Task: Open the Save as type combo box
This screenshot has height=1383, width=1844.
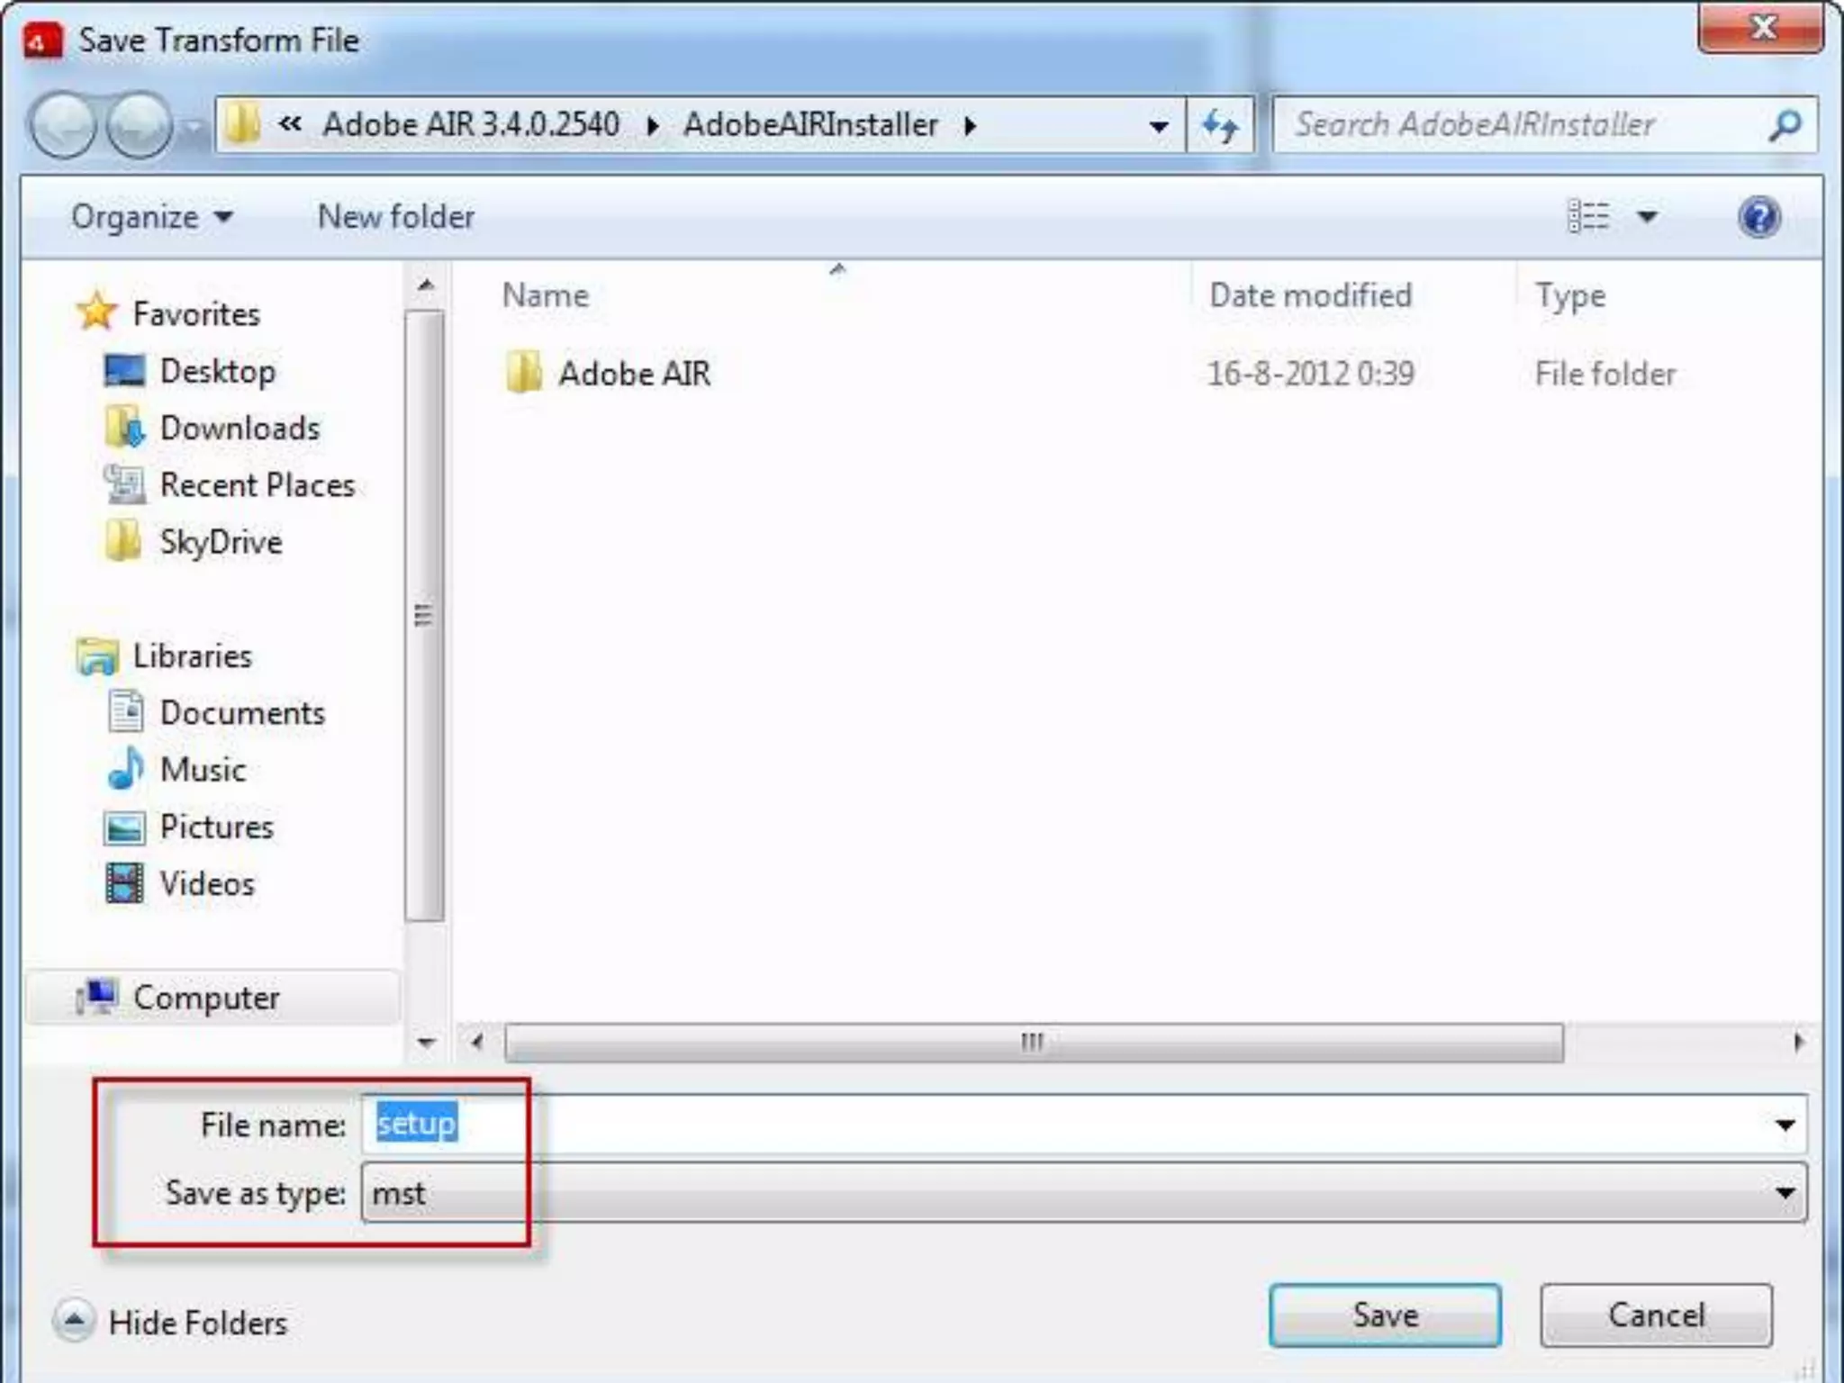Action: [1084, 1192]
